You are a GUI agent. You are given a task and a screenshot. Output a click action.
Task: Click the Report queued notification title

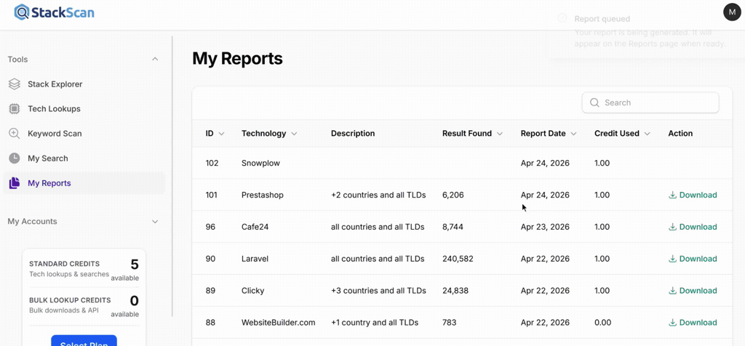click(602, 19)
